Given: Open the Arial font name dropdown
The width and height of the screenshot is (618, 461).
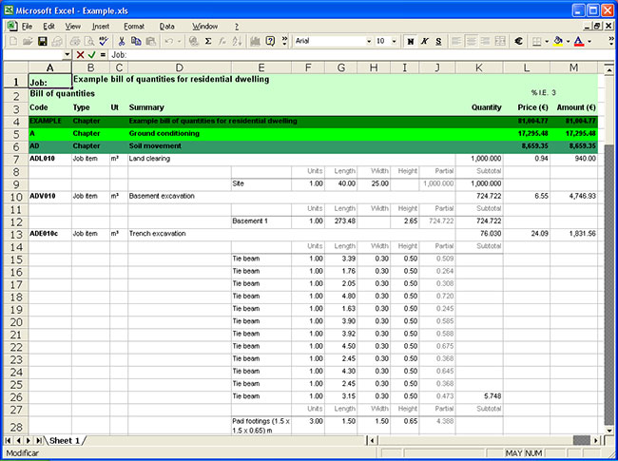Looking at the screenshot, I should 369,41.
